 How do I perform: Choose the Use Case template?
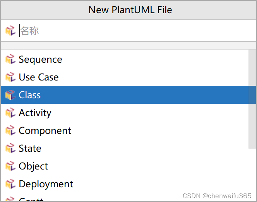125,77
